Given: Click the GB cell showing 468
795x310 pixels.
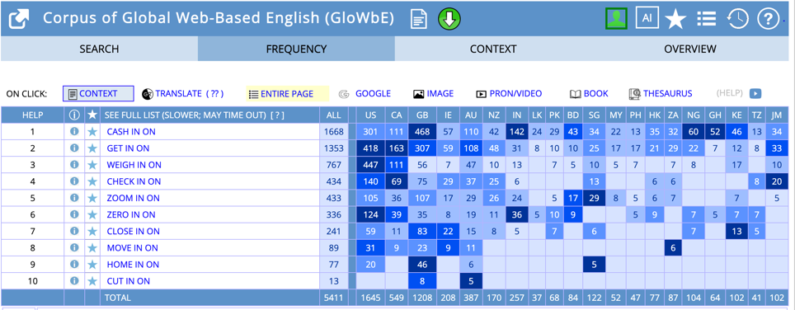Looking at the screenshot, I should coord(422,132).
